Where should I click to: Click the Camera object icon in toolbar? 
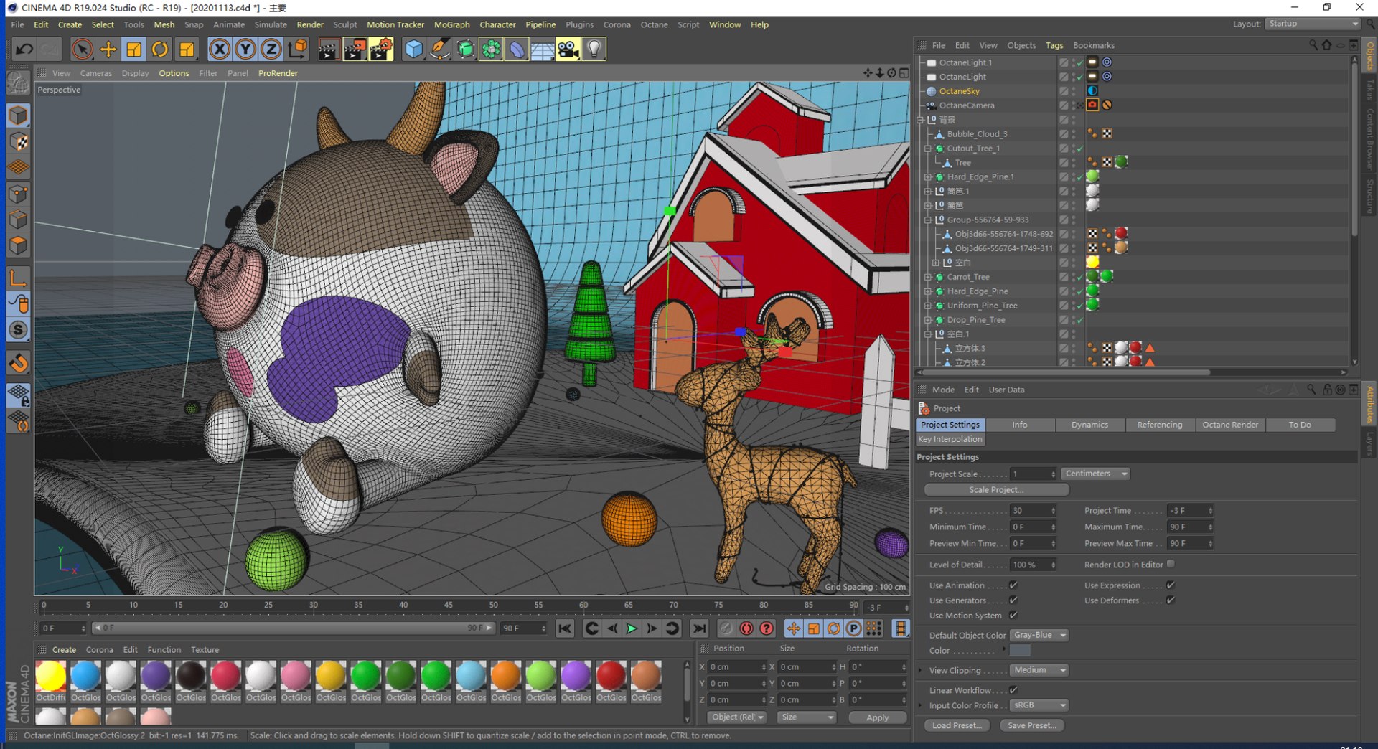[x=568, y=49]
